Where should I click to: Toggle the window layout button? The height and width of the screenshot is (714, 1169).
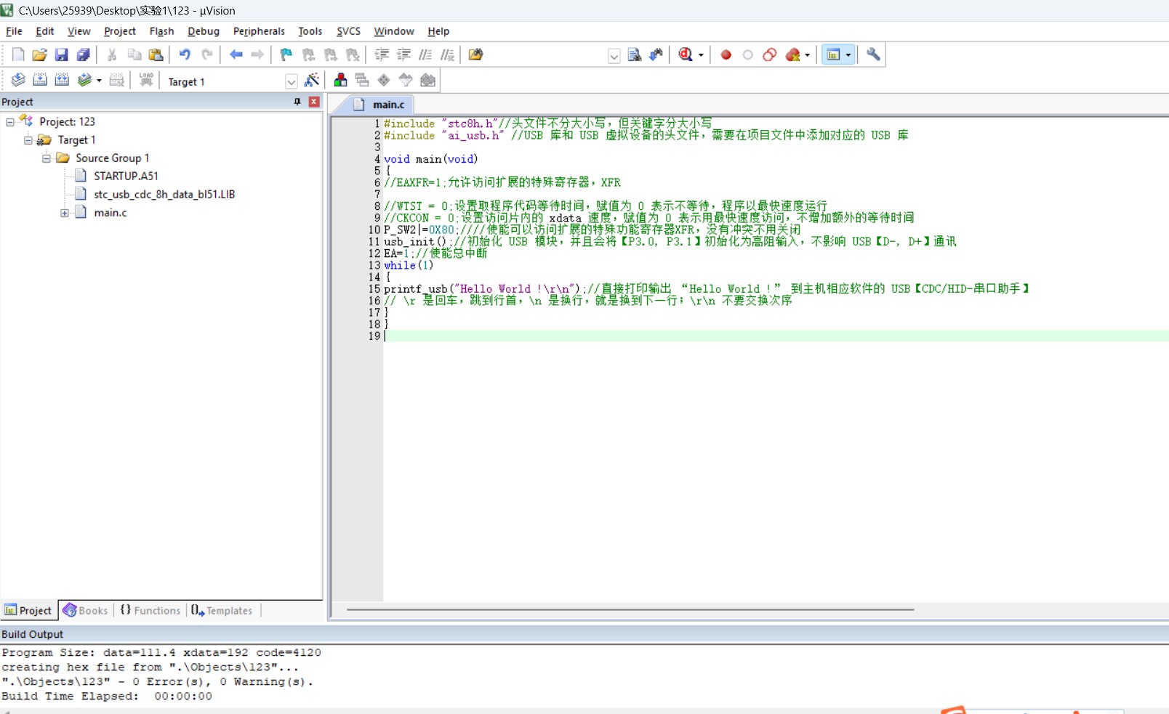(834, 54)
